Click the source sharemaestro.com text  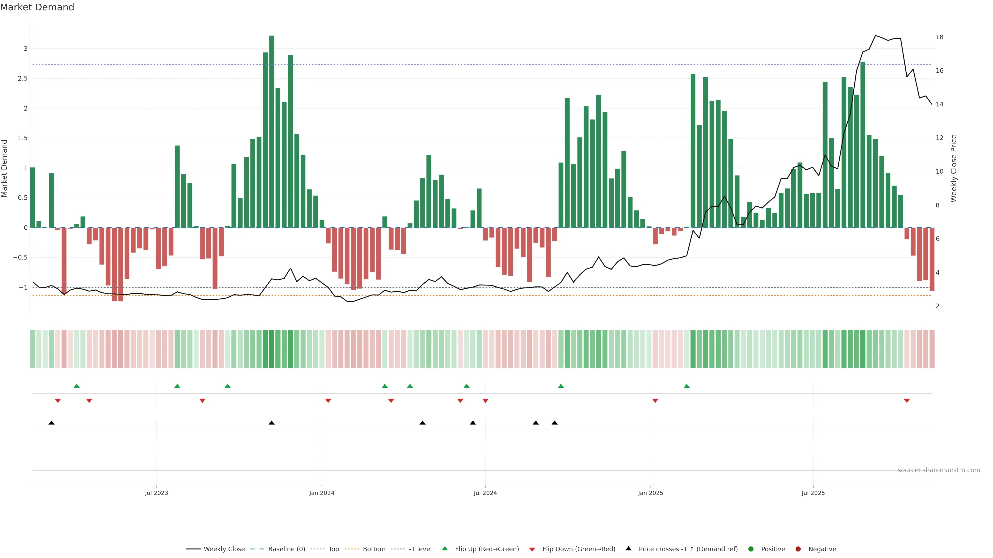point(939,470)
